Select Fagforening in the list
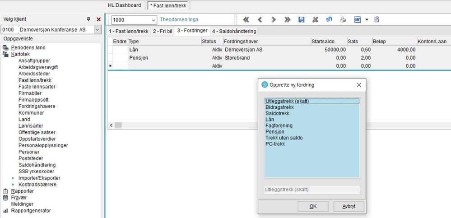The height and width of the screenshot is (218, 451). tap(312, 125)
